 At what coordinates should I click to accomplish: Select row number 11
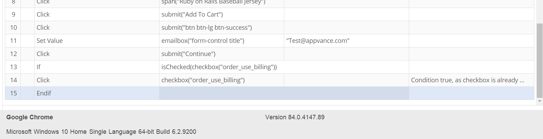click(13, 40)
